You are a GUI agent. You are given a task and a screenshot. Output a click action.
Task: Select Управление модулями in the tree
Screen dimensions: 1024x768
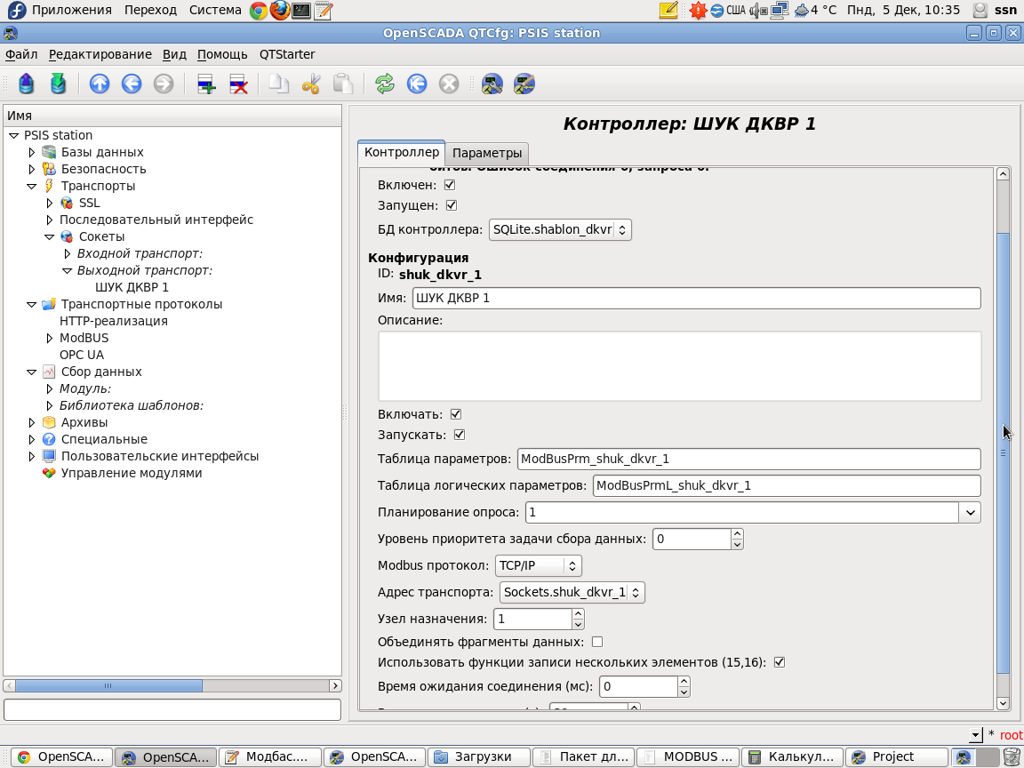point(131,473)
